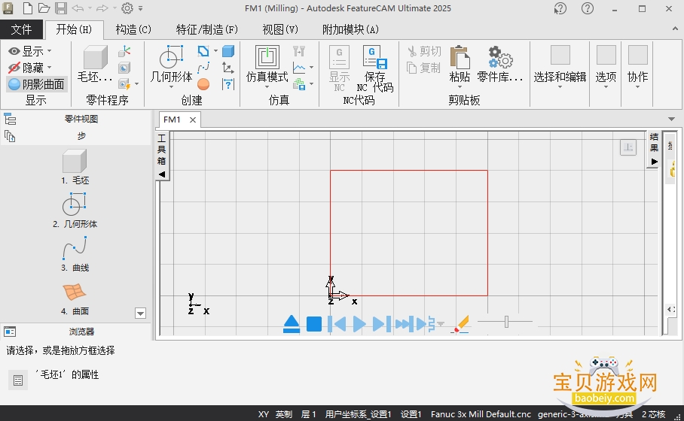Select step 1 毛坯 in steps panel

(75, 167)
